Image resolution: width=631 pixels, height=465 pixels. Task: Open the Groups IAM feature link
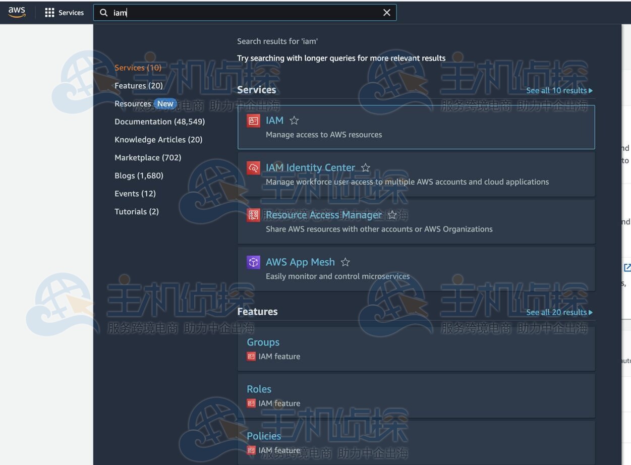[263, 342]
